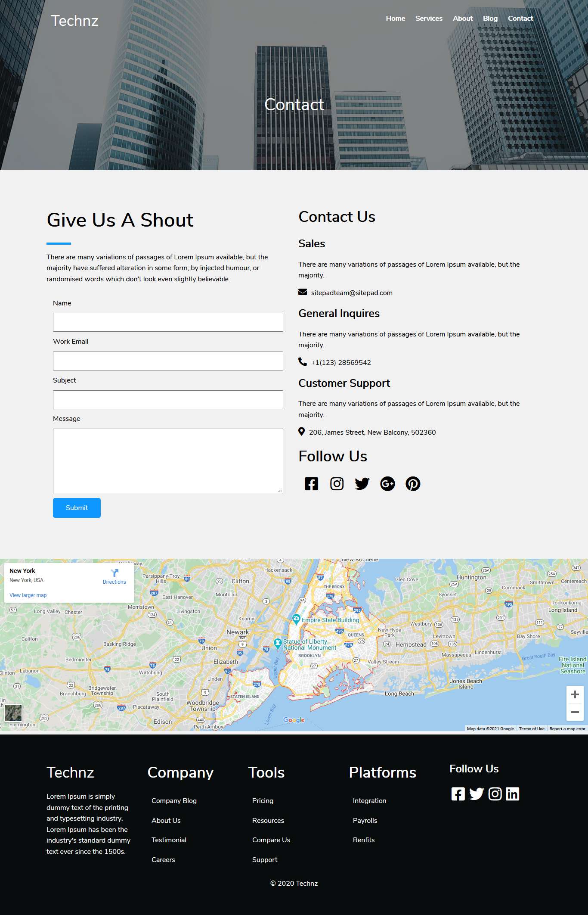588x915 pixels.
Task: Open Company Blog footer link
Action: [x=174, y=801]
